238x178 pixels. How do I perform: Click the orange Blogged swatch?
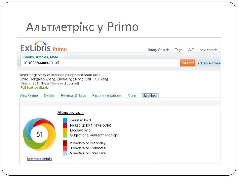(65, 130)
